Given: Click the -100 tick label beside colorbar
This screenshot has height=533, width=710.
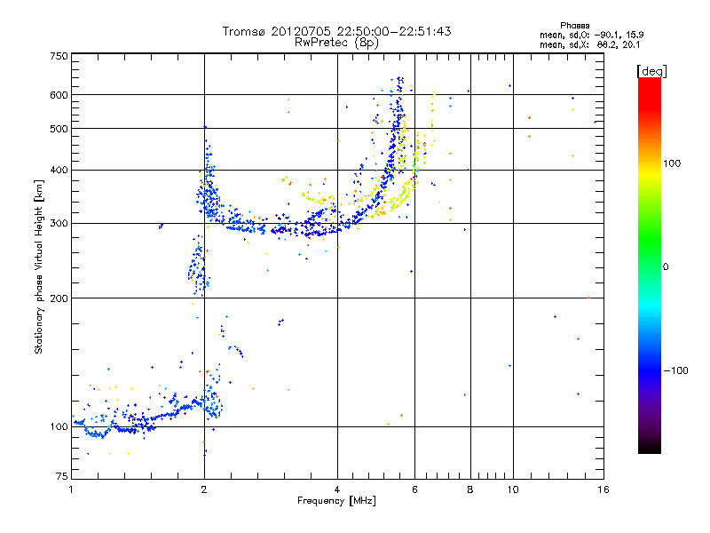Looking at the screenshot, I should click(x=679, y=370).
